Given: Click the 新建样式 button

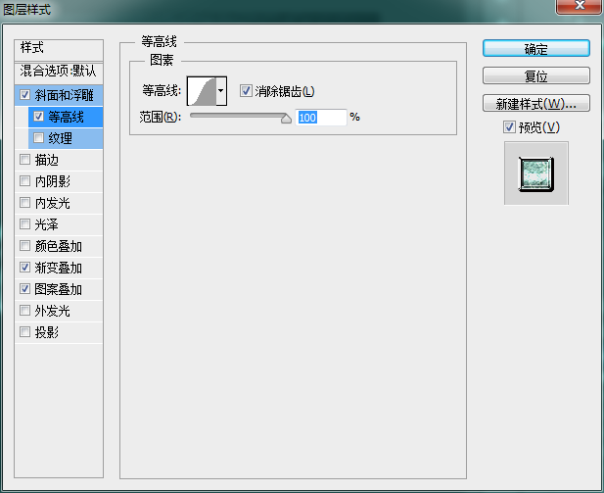Looking at the screenshot, I should coord(535,103).
